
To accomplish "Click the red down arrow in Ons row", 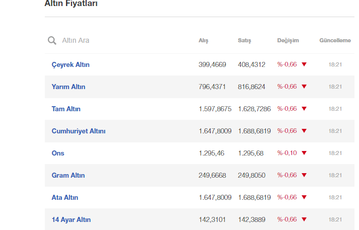I will [x=304, y=153].
